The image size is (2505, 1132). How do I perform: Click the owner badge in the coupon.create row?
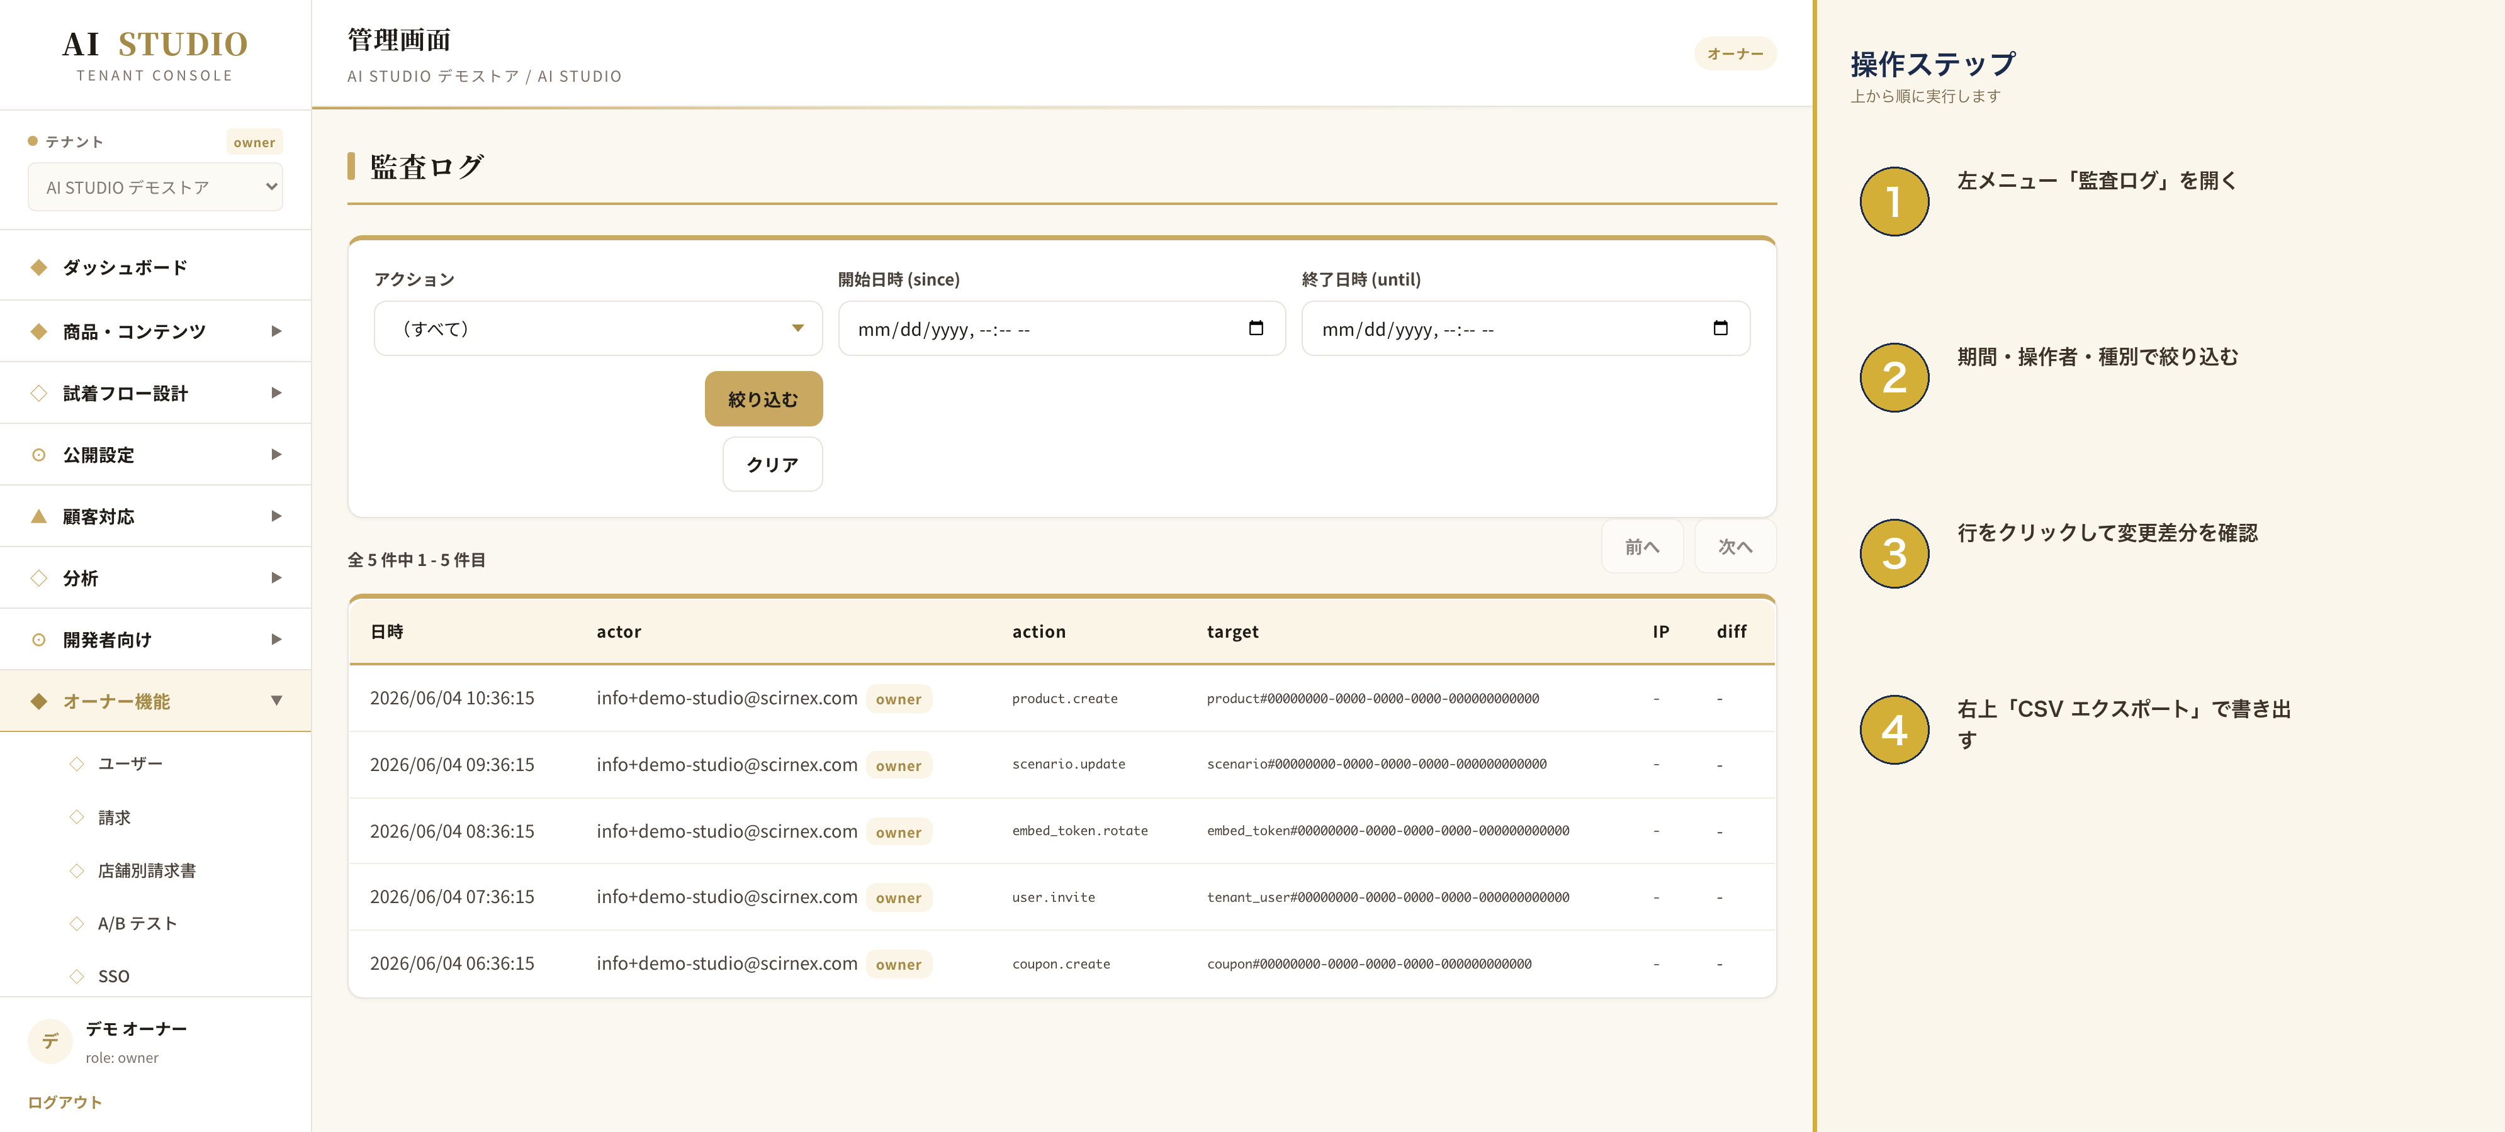[x=899, y=964]
